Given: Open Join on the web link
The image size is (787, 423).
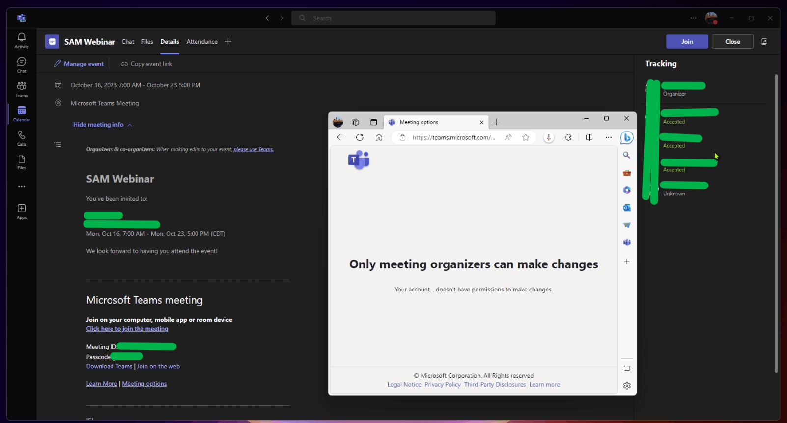Looking at the screenshot, I should (x=158, y=366).
